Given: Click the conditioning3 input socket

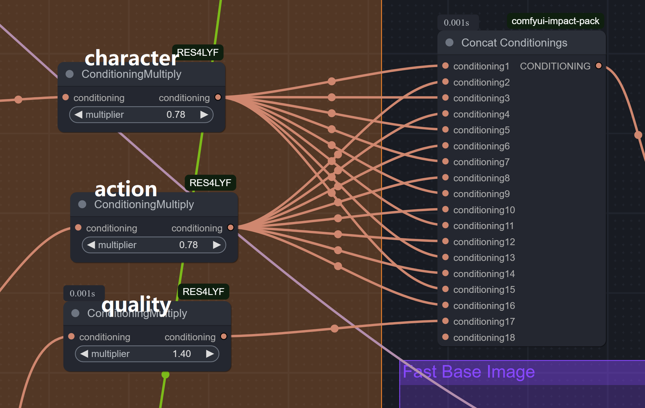Looking at the screenshot, I should pyautogui.click(x=445, y=98).
